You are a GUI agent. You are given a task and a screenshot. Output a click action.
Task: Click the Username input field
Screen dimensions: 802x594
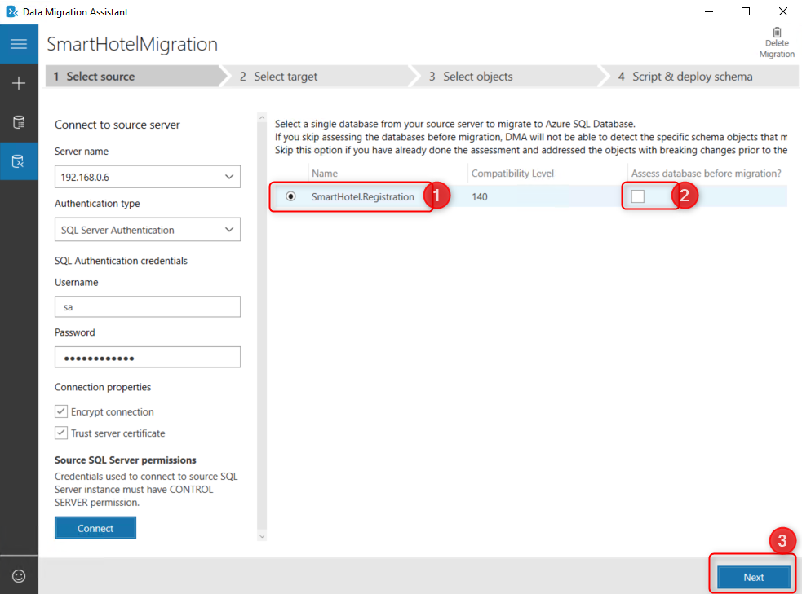click(148, 307)
